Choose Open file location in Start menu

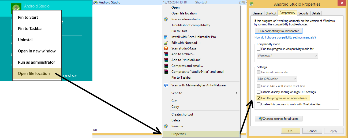tap(37, 74)
